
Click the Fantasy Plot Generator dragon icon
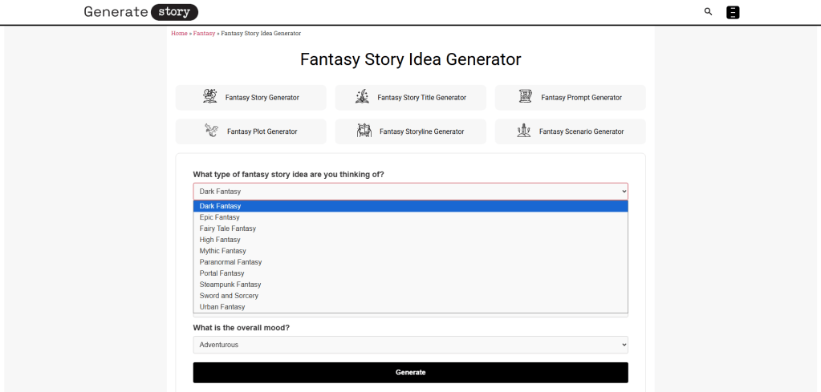(211, 131)
